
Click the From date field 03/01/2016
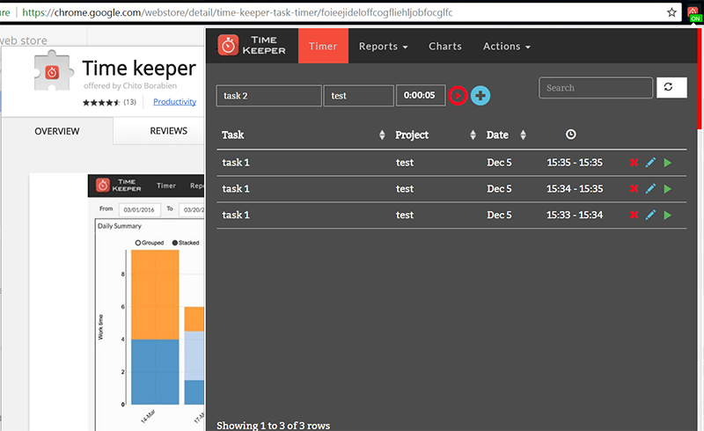click(x=139, y=209)
